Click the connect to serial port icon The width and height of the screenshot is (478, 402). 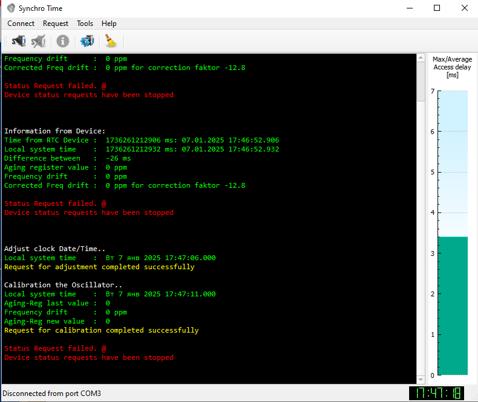point(19,41)
